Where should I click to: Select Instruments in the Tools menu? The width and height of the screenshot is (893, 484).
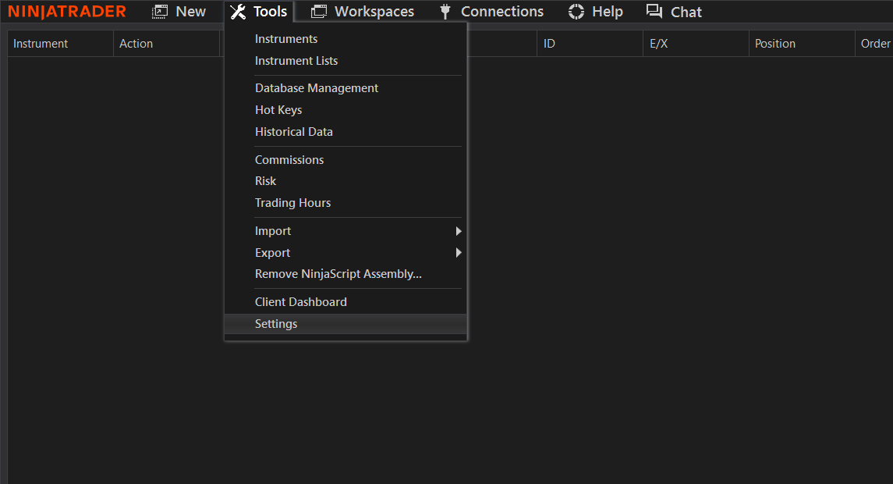coord(286,39)
